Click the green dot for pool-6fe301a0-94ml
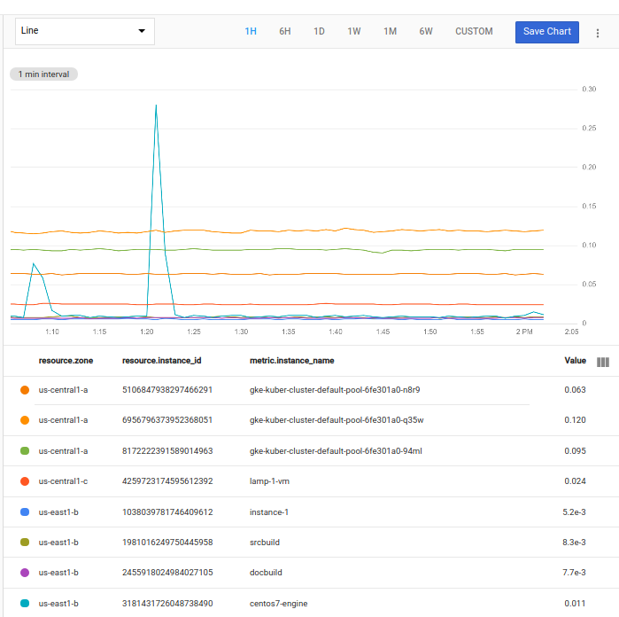 [24, 450]
